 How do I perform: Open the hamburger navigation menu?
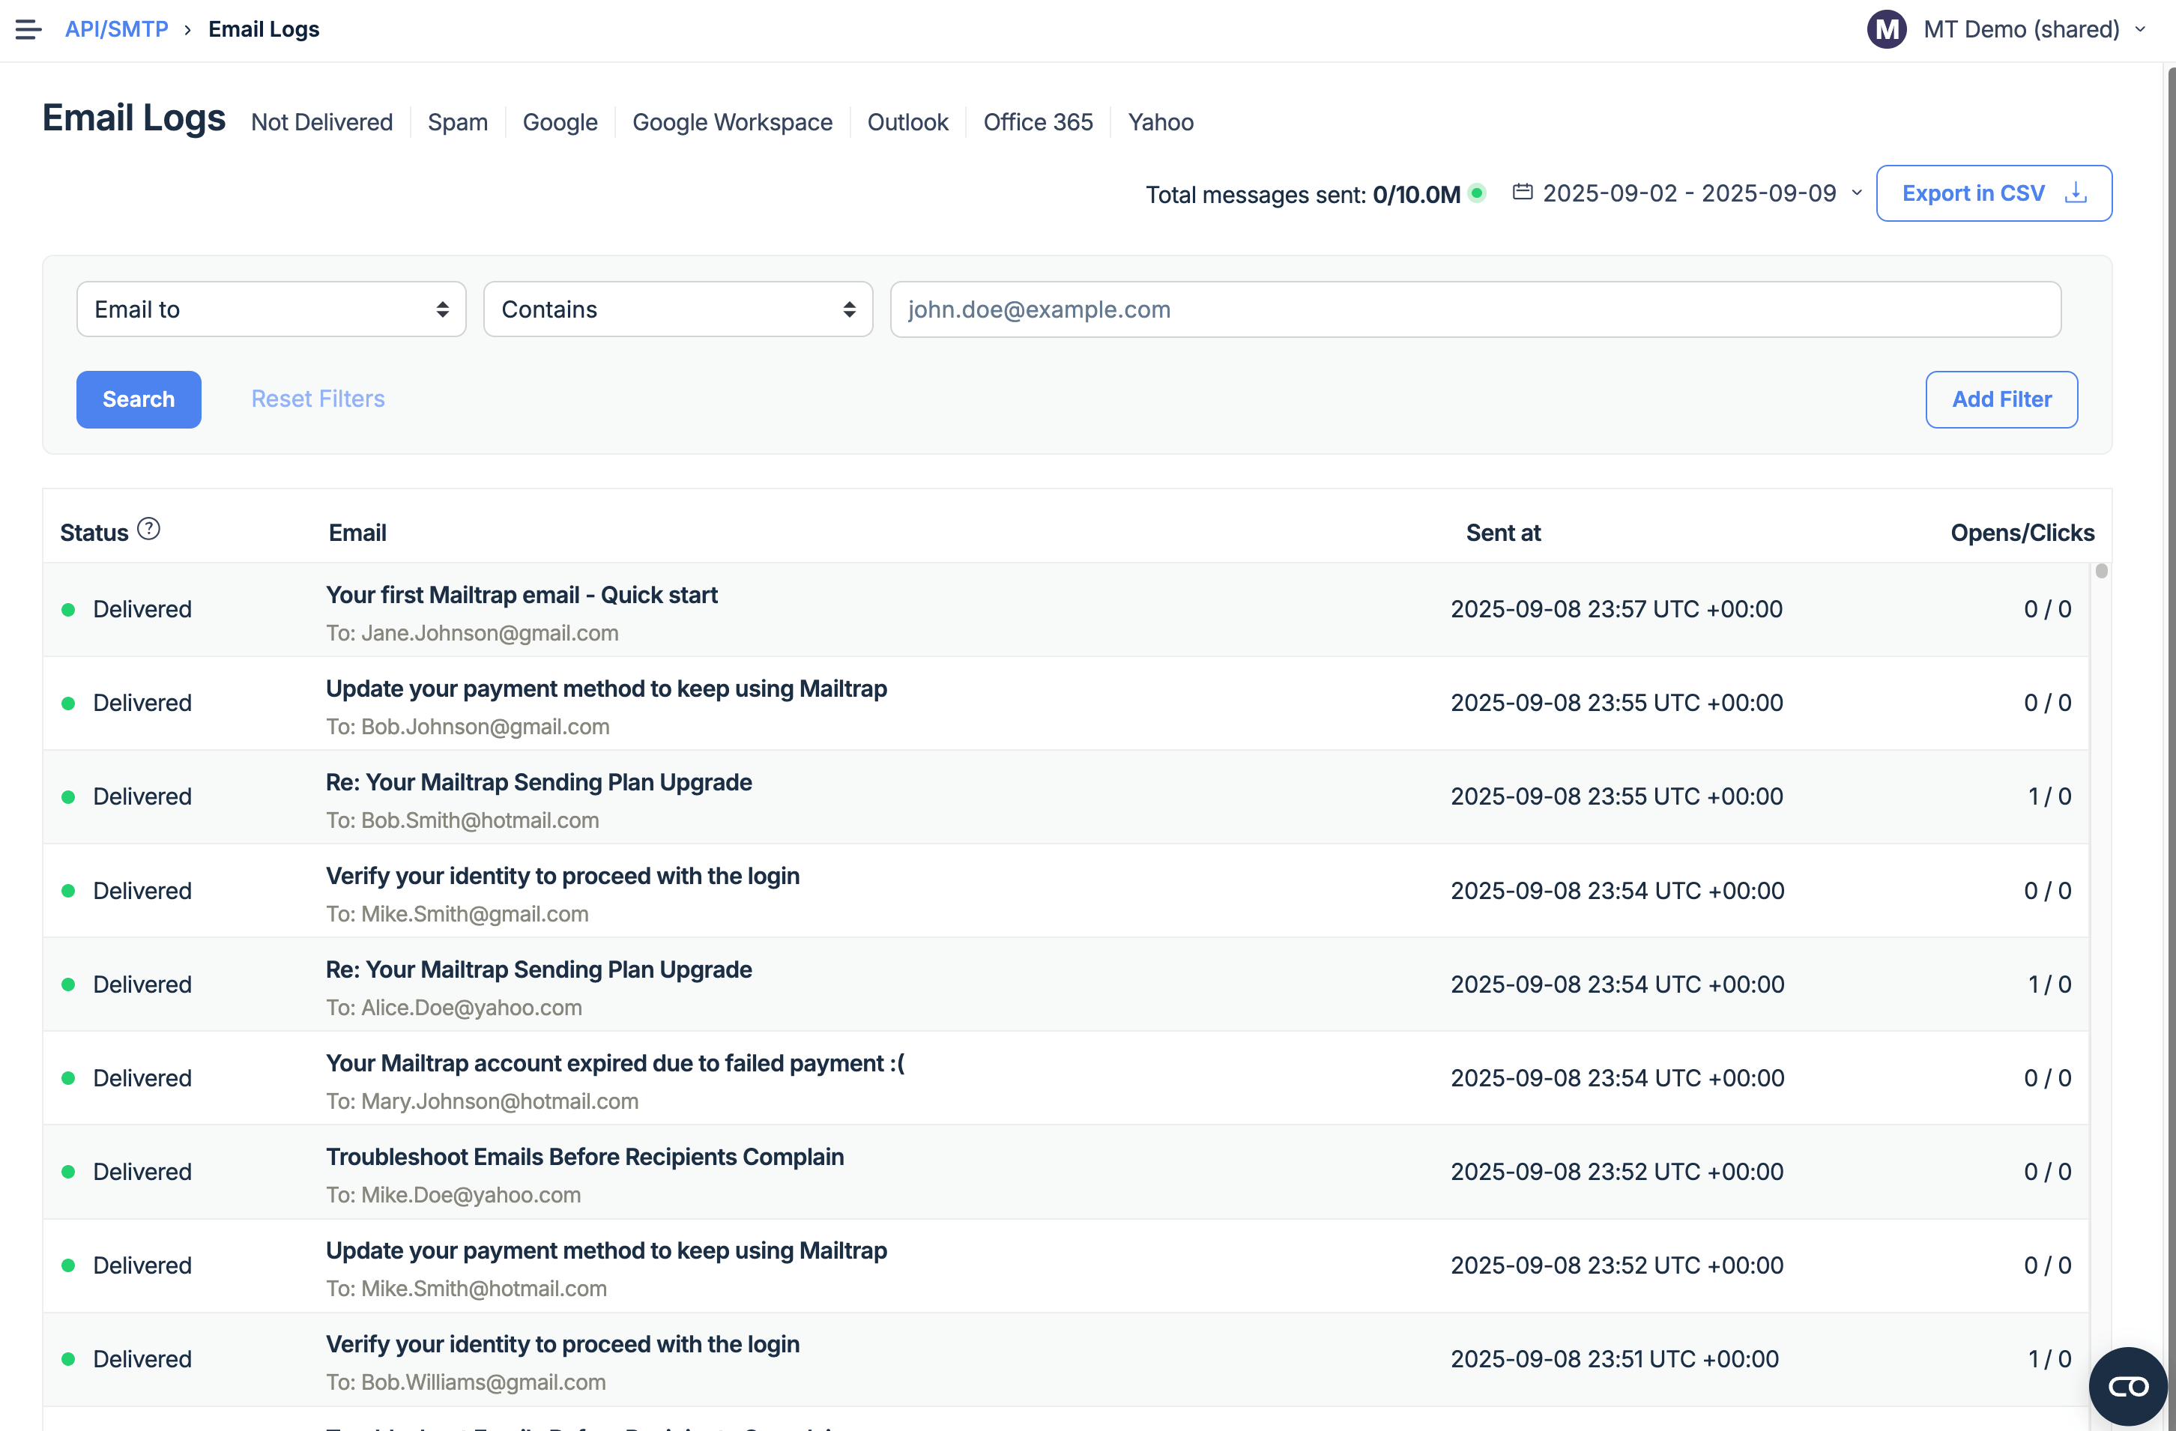tap(28, 29)
